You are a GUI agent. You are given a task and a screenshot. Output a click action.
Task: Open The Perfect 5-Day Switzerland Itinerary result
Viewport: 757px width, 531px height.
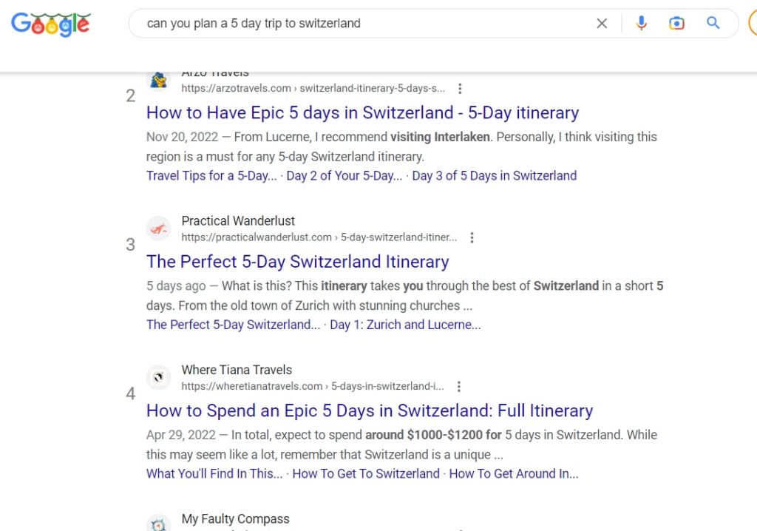(x=297, y=261)
